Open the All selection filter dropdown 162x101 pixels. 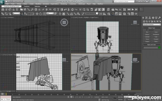point(16,13)
